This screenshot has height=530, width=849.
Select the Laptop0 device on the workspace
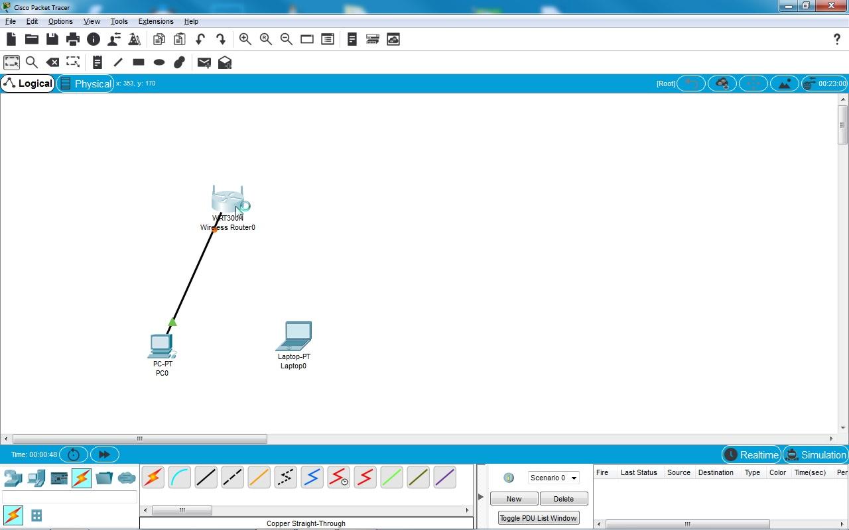tap(294, 336)
